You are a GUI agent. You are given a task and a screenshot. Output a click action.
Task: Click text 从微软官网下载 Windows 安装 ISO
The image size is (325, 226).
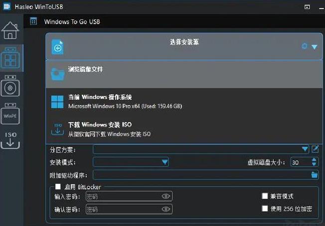pos(110,134)
